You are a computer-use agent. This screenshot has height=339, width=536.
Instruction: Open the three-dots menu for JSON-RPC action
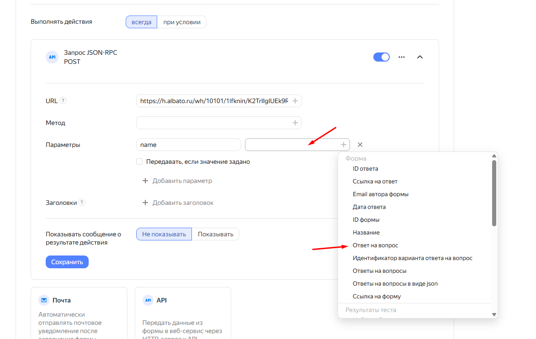(402, 57)
